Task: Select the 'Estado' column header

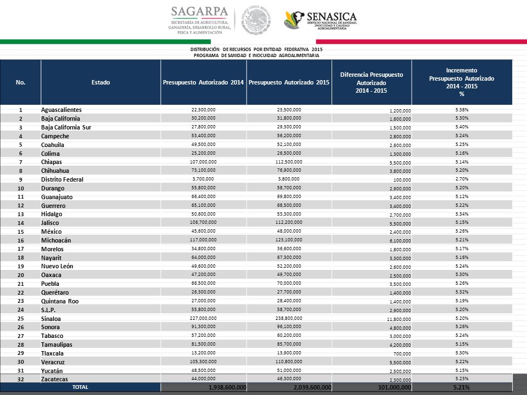Action: pos(101,82)
